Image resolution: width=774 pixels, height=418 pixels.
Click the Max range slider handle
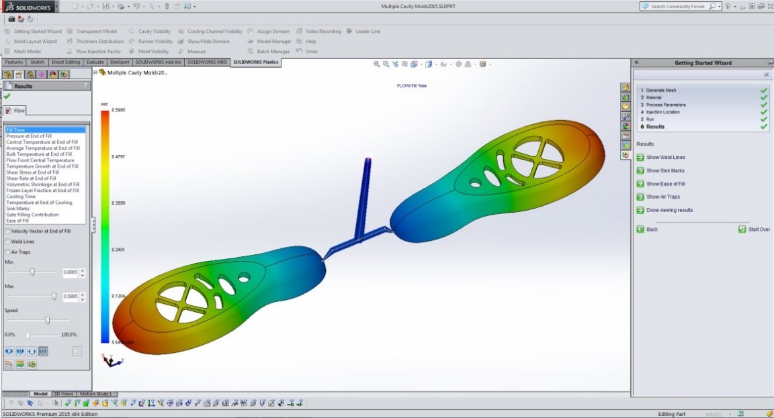(x=54, y=297)
